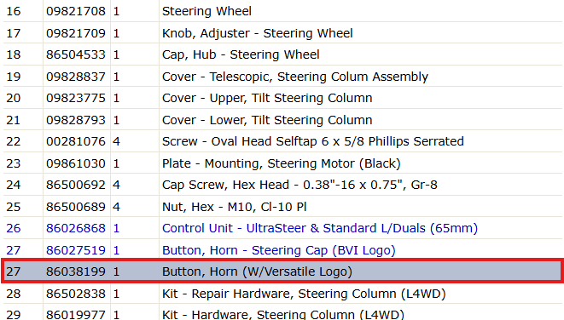The width and height of the screenshot is (564, 320).
Task: Open Control Unit - UltraSteer link
Action: [x=320, y=228]
